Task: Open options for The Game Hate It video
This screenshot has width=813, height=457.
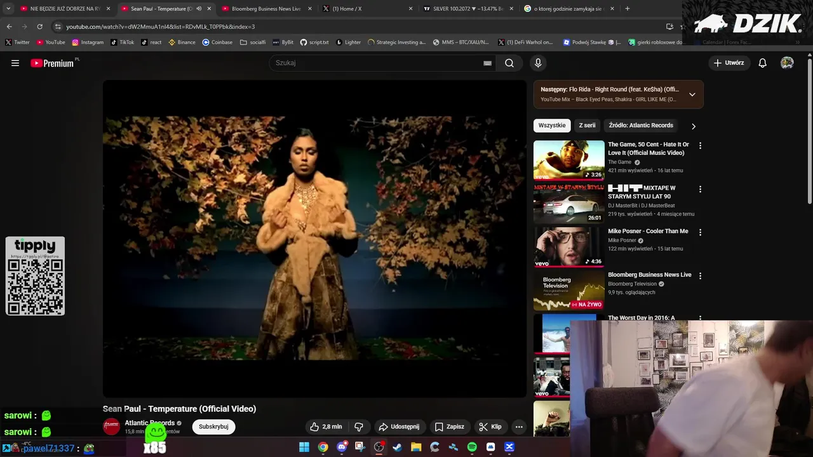Action: [700, 145]
